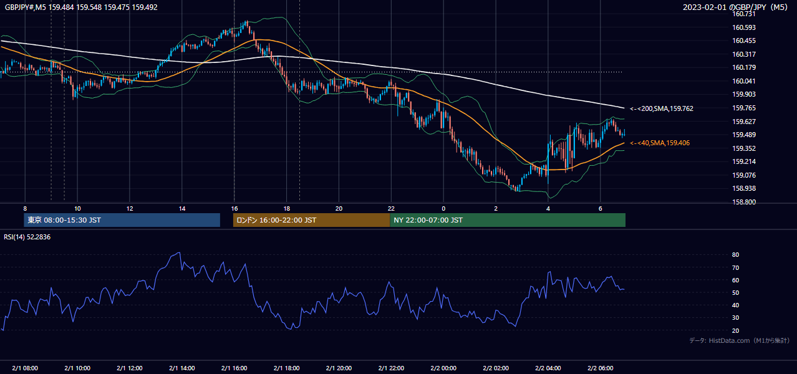Click hour 22 on the price chart time axis
This screenshot has height=374, width=797.
(391, 208)
